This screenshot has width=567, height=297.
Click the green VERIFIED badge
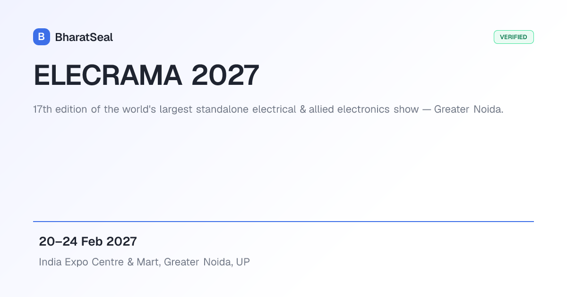click(514, 37)
